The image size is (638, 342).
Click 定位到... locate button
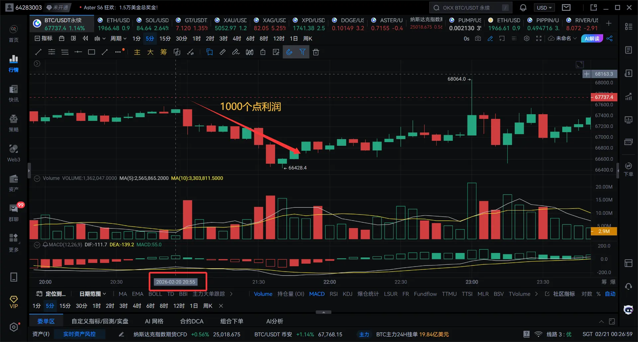51,294
